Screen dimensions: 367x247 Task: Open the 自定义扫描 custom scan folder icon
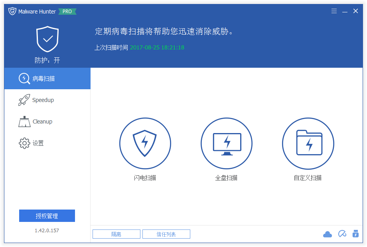(x=308, y=143)
